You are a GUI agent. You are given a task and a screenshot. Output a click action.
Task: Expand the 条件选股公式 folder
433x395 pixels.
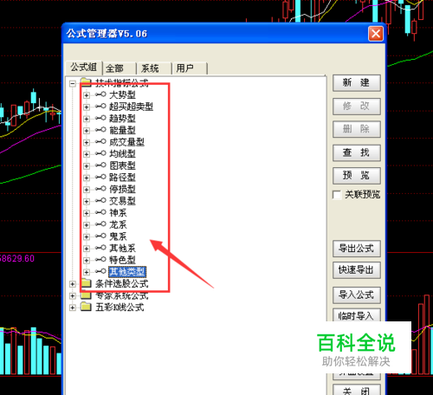[x=73, y=284]
